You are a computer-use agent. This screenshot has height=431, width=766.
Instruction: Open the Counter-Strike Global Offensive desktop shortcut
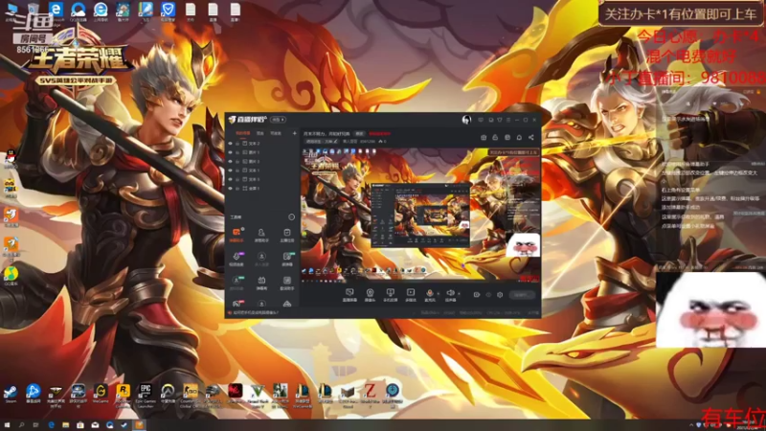(191, 395)
